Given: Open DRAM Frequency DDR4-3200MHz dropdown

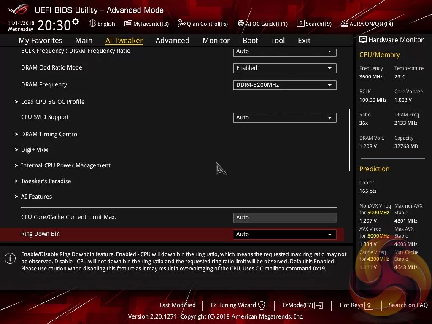Looking at the screenshot, I should point(285,85).
